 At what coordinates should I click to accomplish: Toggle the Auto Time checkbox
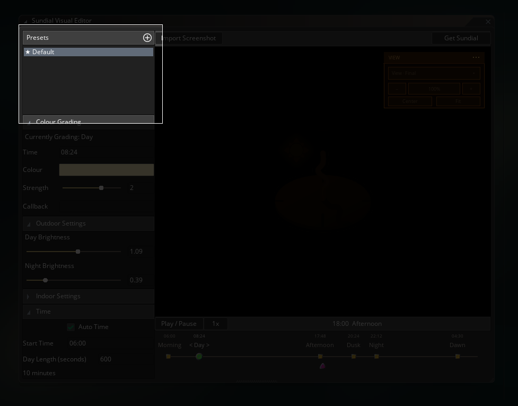[71, 327]
